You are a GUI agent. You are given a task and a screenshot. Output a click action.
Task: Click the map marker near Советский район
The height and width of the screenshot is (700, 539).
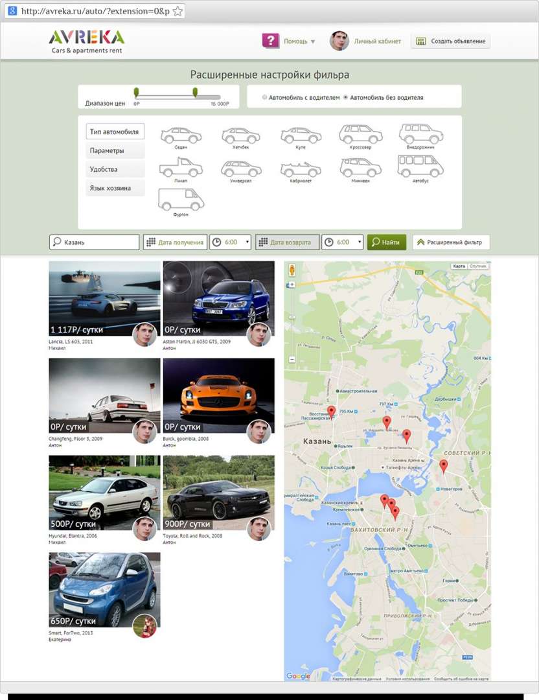(x=443, y=466)
